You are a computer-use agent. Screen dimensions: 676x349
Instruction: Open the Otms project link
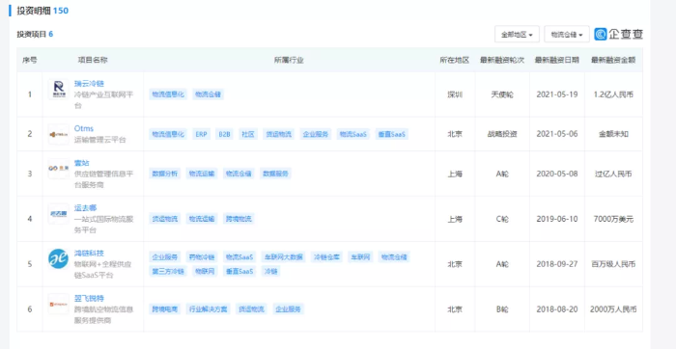coord(84,128)
